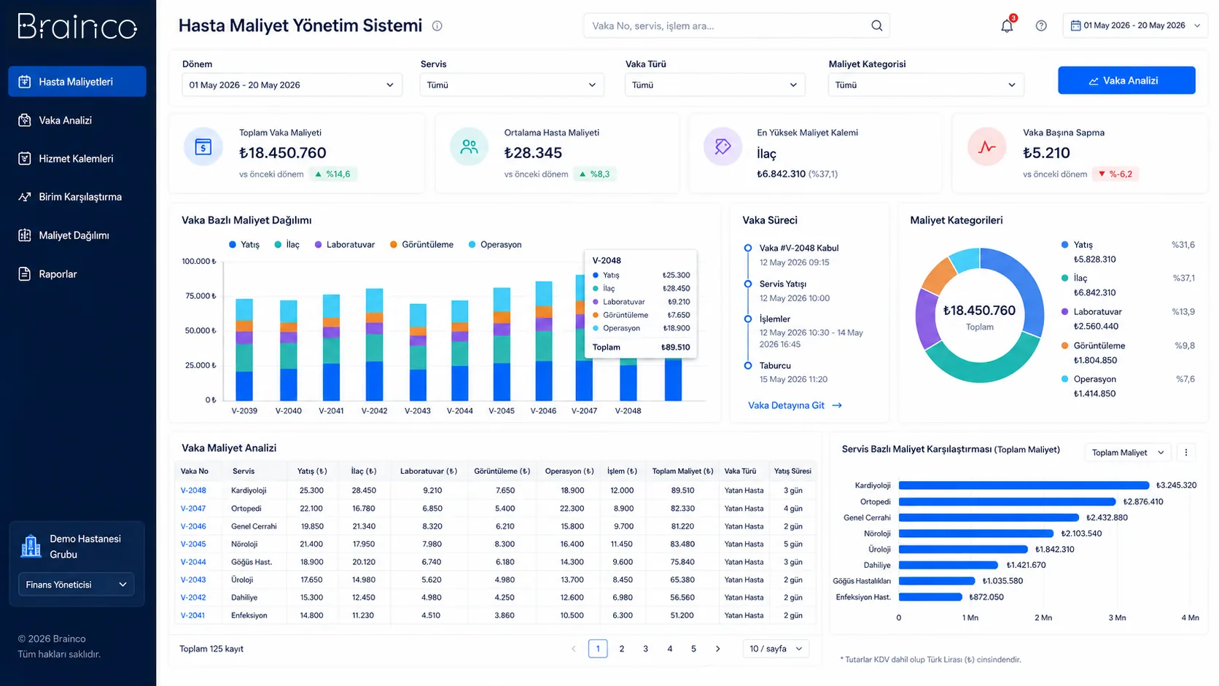
Task: Expand the Servis filter dropdown
Action: (x=512, y=85)
